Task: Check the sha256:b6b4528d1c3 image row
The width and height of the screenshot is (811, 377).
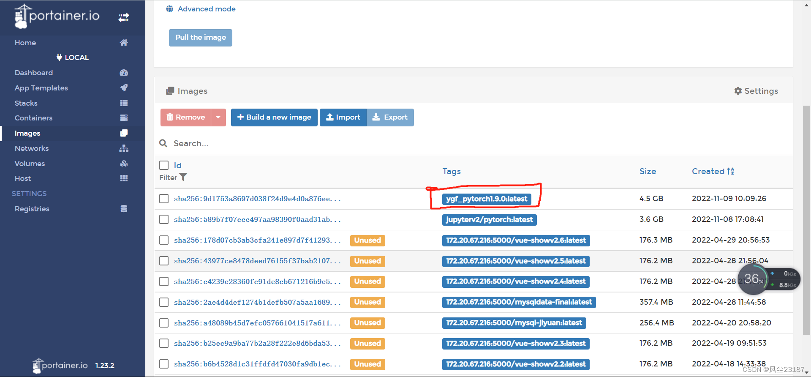Action: tap(164, 364)
